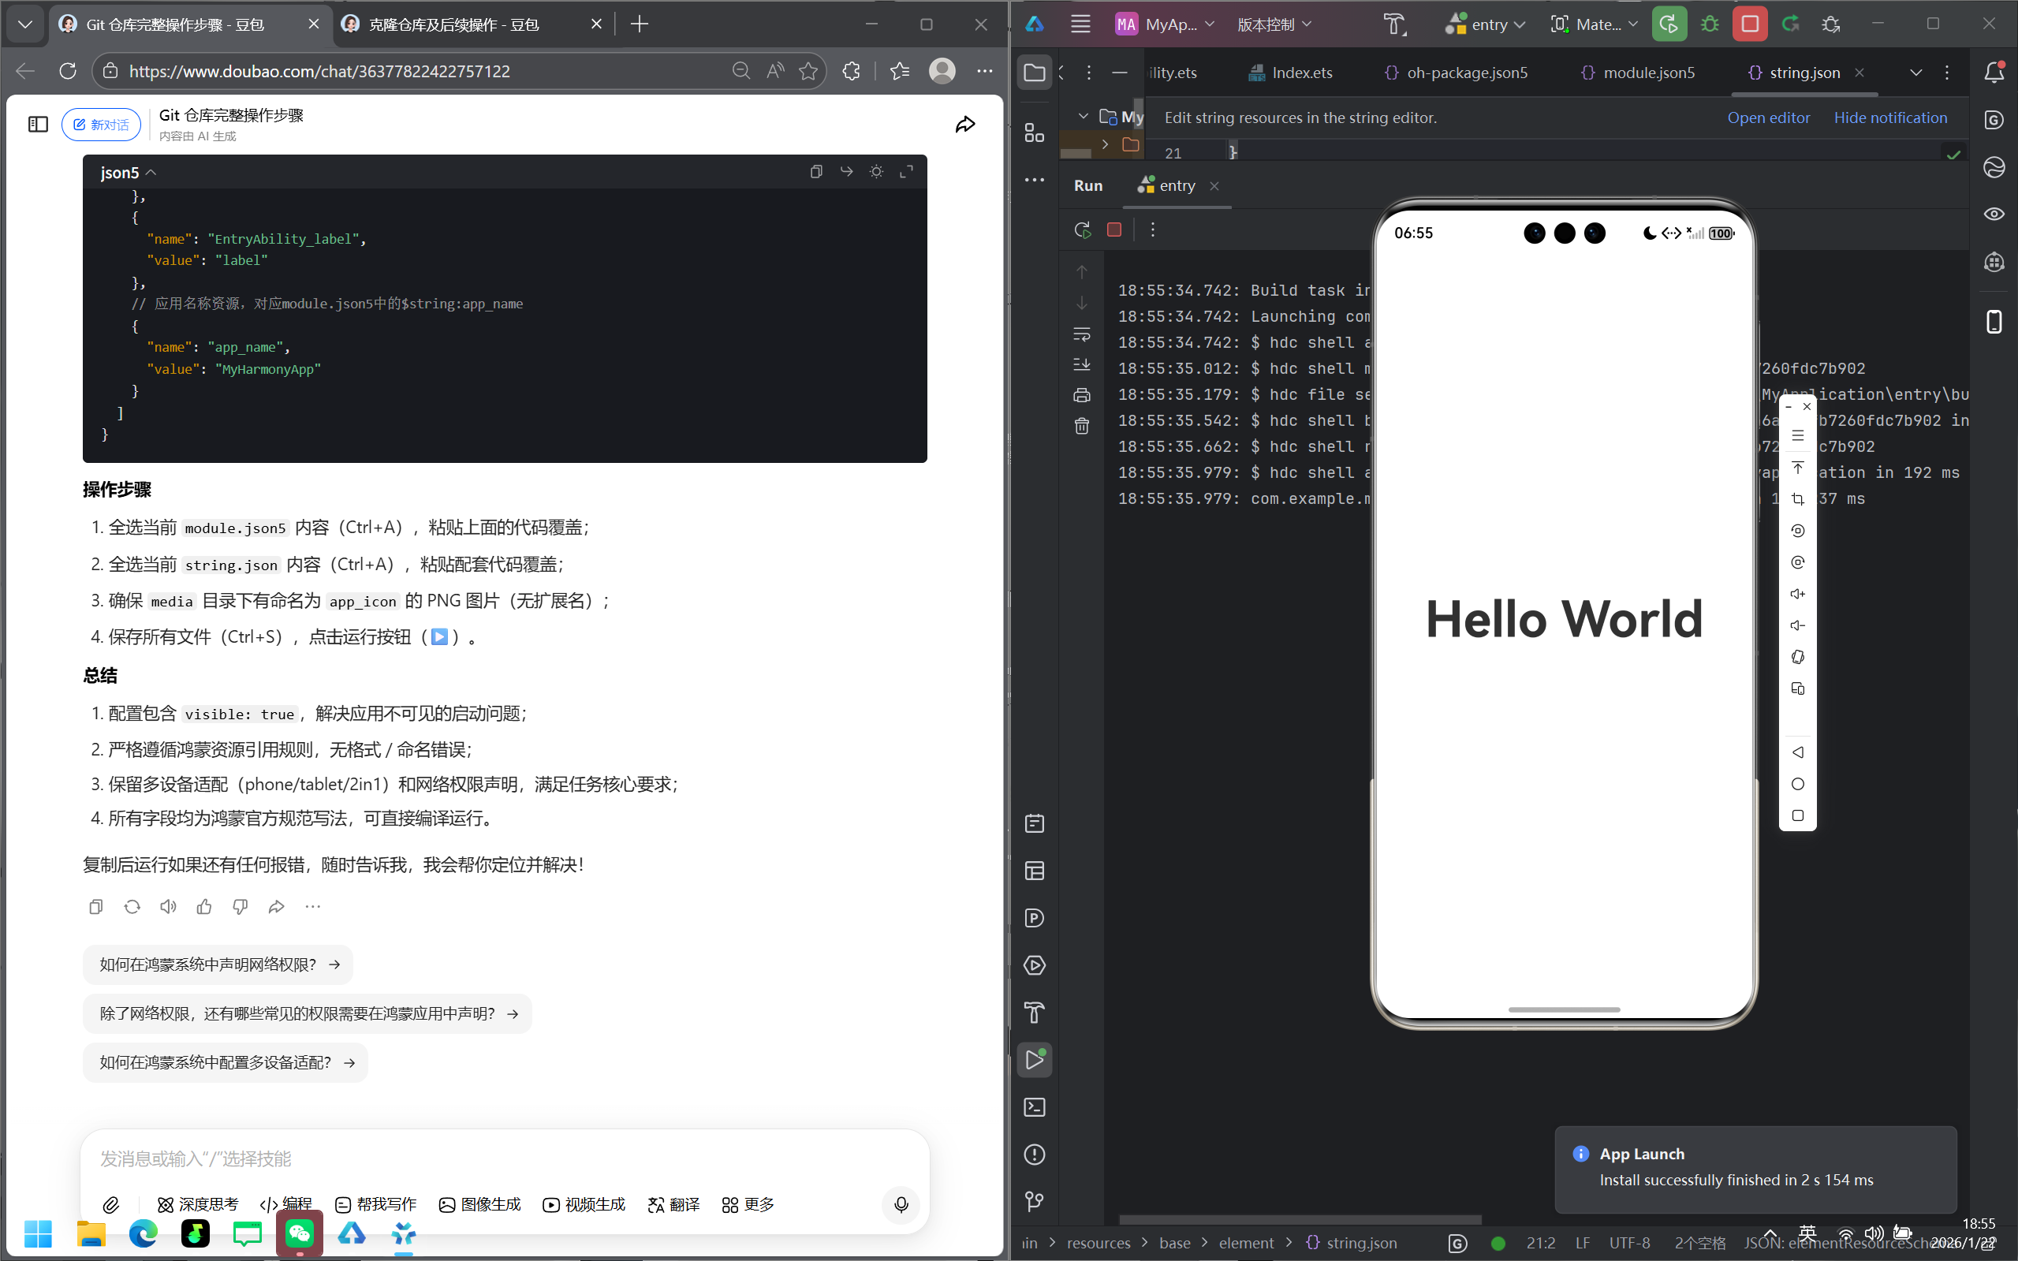Open the Terminal tool window
Viewport: 2018px width, 1261px height.
pyautogui.click(x=1034, y=1106)
